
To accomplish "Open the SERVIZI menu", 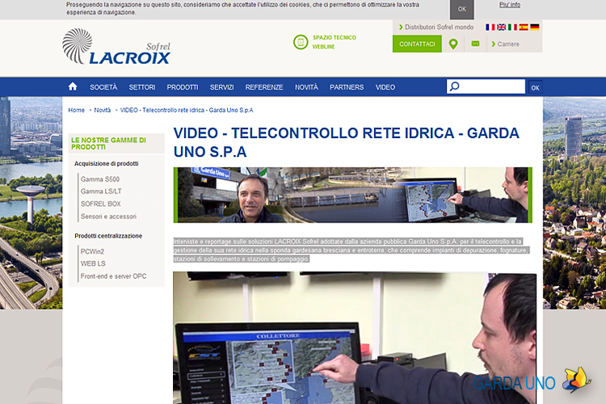I will (x=222, y=87).
